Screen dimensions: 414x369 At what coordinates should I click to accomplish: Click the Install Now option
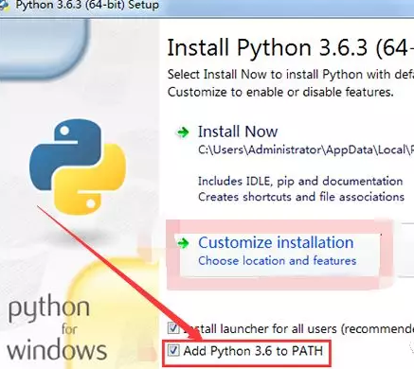click(238, 132)
